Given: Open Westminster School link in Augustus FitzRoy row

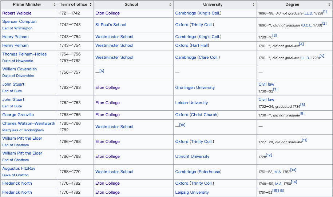Looking at the screenshot, I should tap(114, 172).
